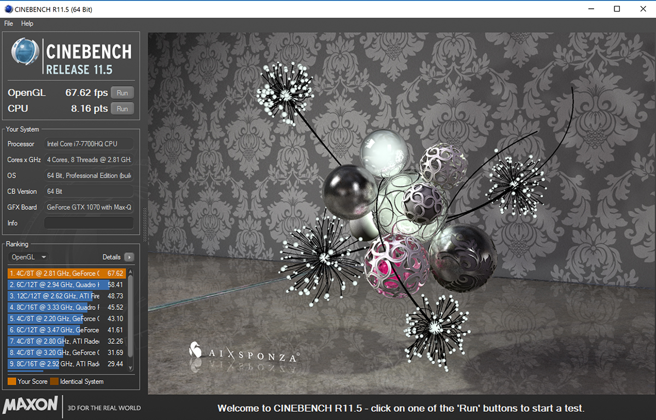
Task: Select the 6C/12T 2.94 GHz Quadro entry
Action: (x=67, y=285)
